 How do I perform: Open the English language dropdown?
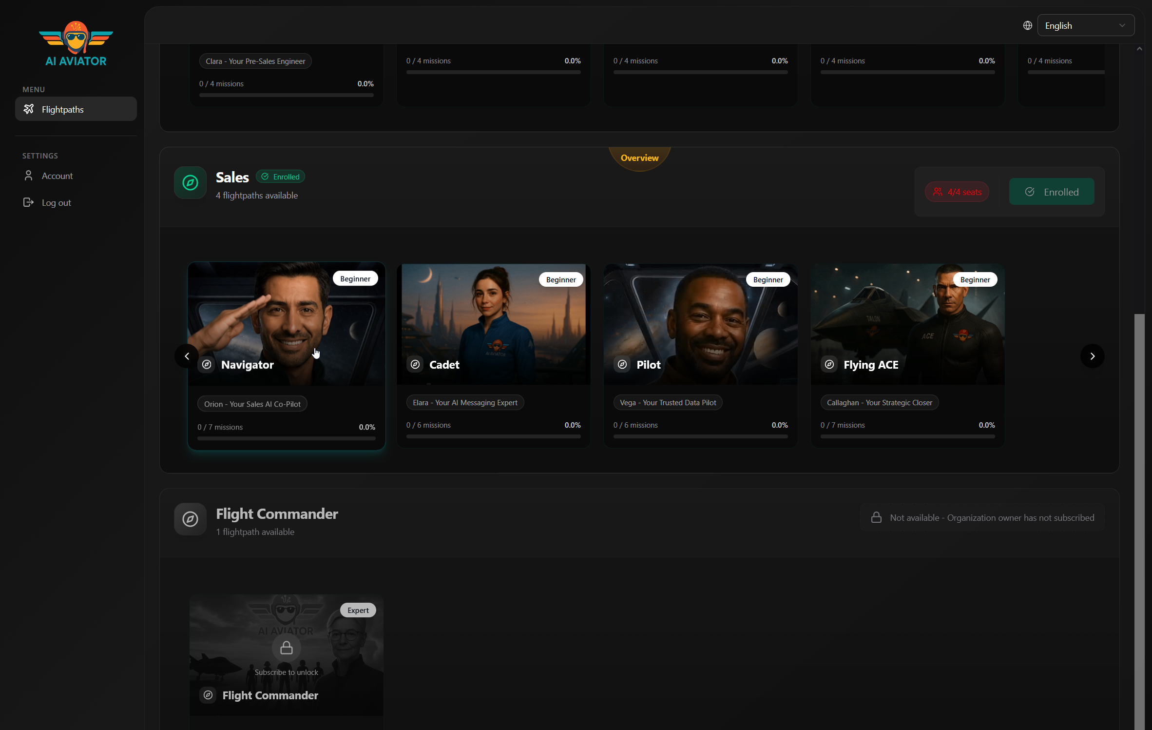[x=1085, y=25]
